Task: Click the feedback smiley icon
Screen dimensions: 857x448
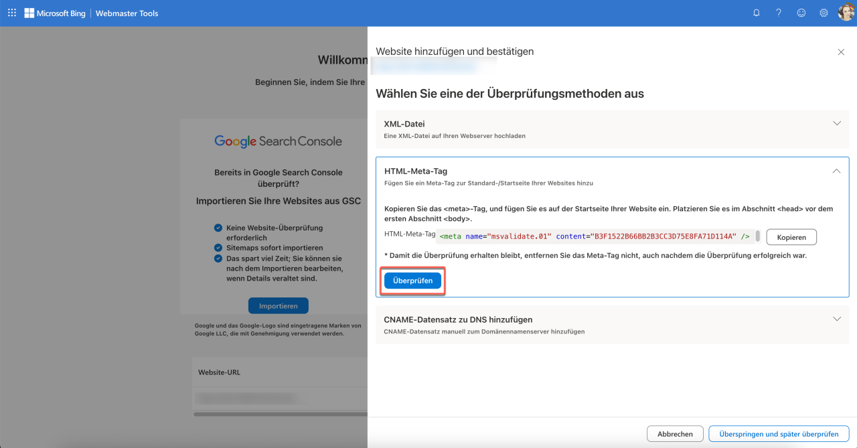Action: 801,13
